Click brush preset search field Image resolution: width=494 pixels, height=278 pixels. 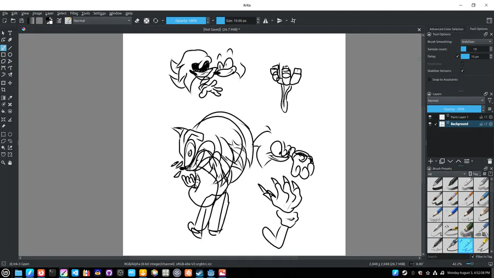[x=448, y=257]
